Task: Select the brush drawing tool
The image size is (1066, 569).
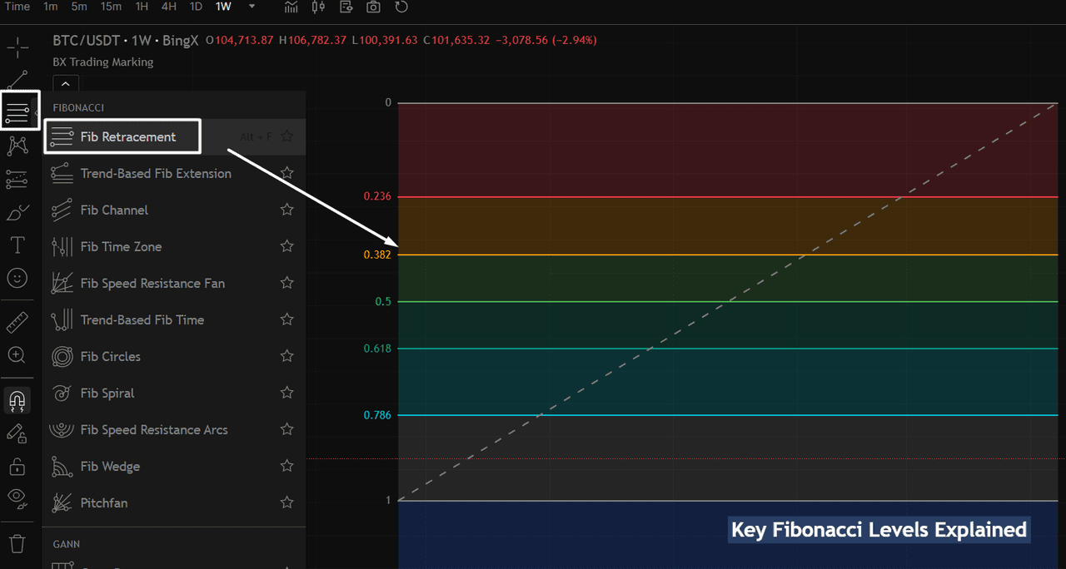Action: tap(17, 213)
